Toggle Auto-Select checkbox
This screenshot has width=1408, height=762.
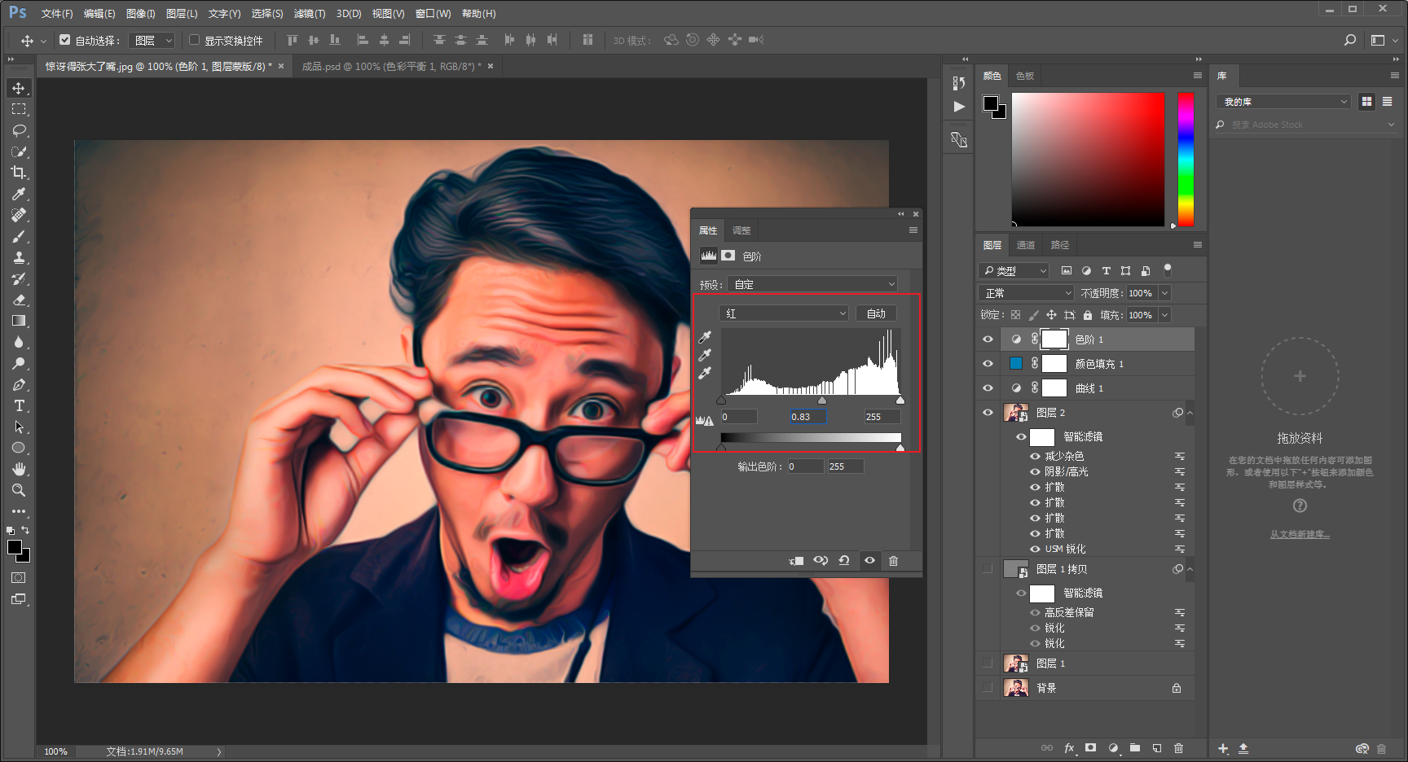pyautogui.click(x=65, y=40)
